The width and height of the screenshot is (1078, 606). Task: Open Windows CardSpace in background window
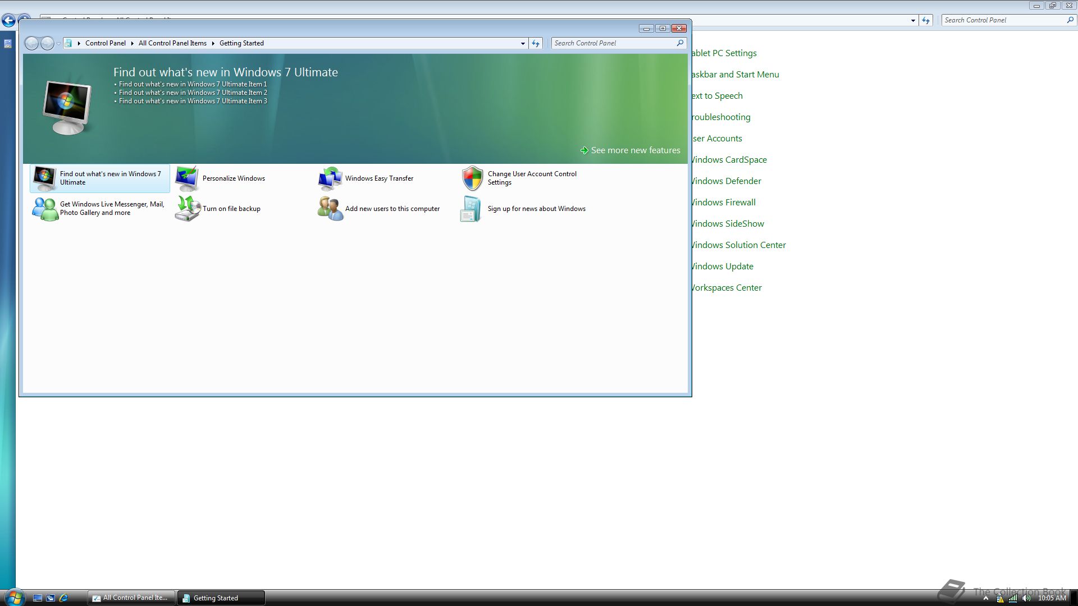coord(729,160)
